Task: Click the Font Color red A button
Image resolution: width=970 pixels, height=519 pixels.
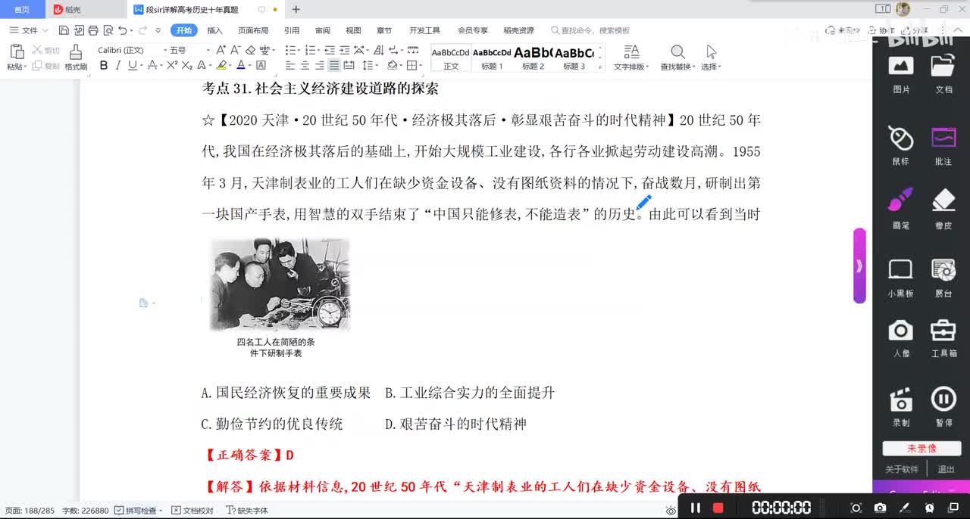Action: (x=240, y=66)
